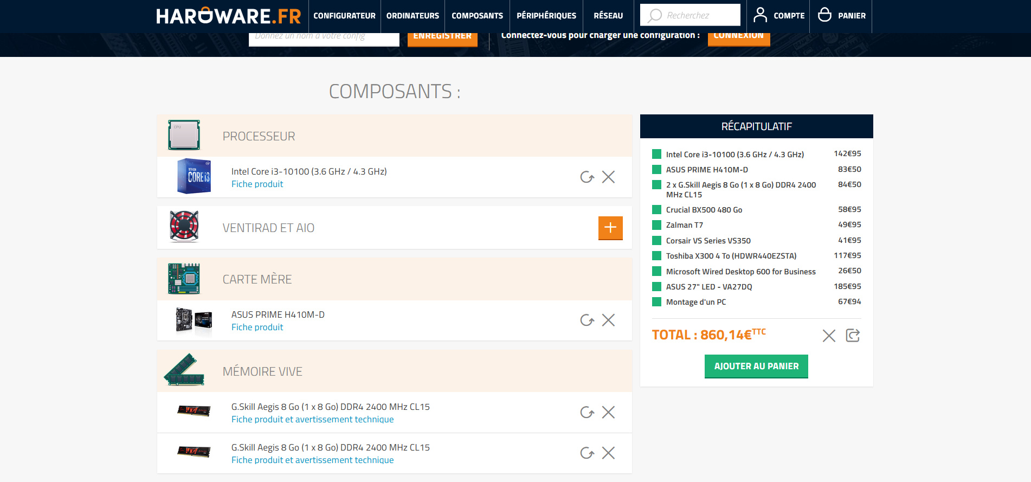Open the Configurateur menu

[344, 16]
